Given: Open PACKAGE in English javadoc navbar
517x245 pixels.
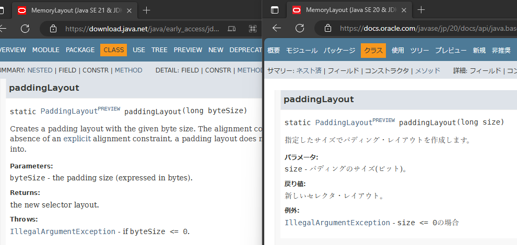Looking at the screenshot, I should [x=80, y=50].
